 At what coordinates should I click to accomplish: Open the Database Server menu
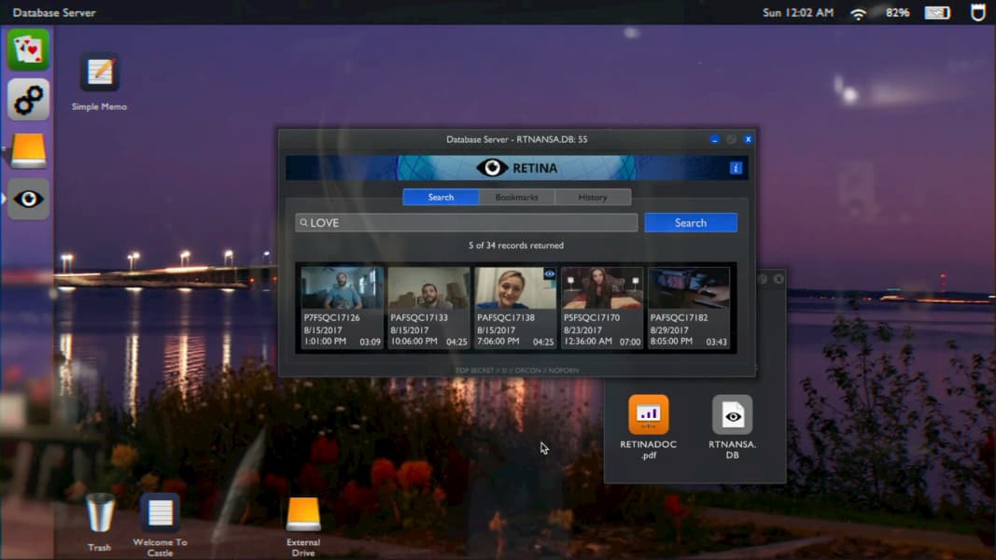click(54, 13)
